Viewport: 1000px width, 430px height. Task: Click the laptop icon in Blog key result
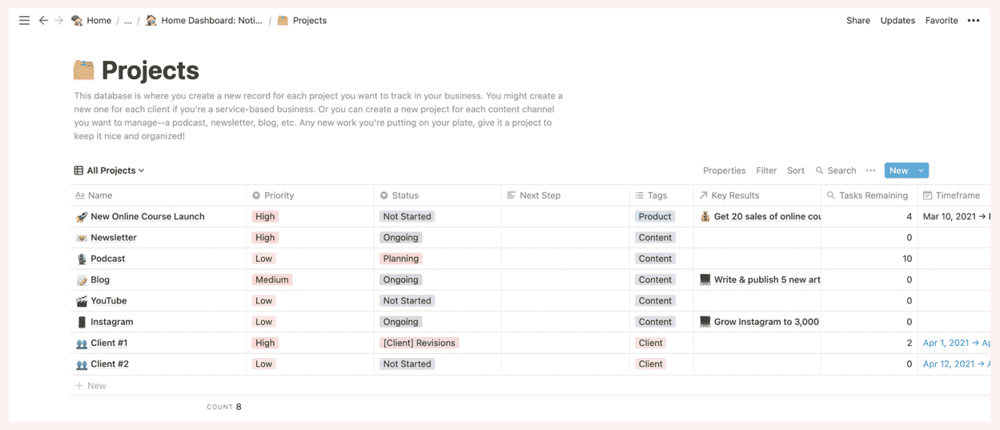(705, 279)
